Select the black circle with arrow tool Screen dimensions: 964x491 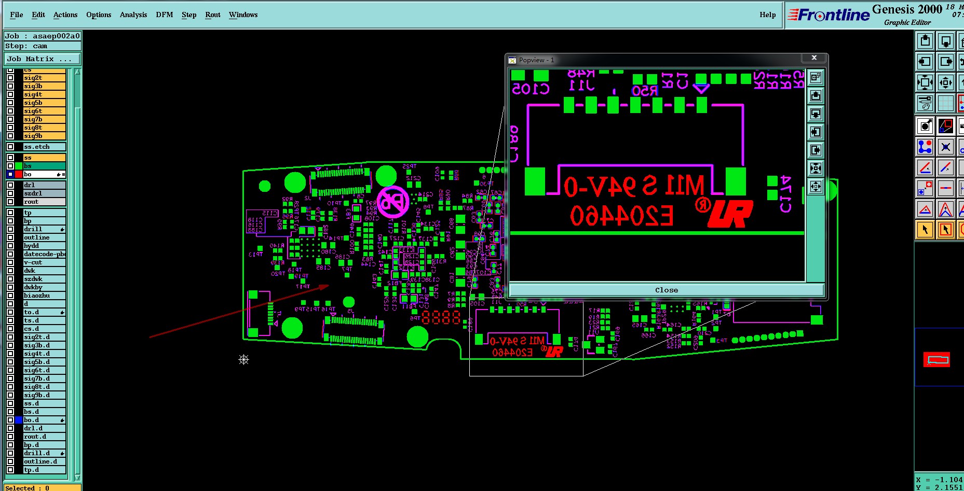pyautogui.click(x=925, y=126)
